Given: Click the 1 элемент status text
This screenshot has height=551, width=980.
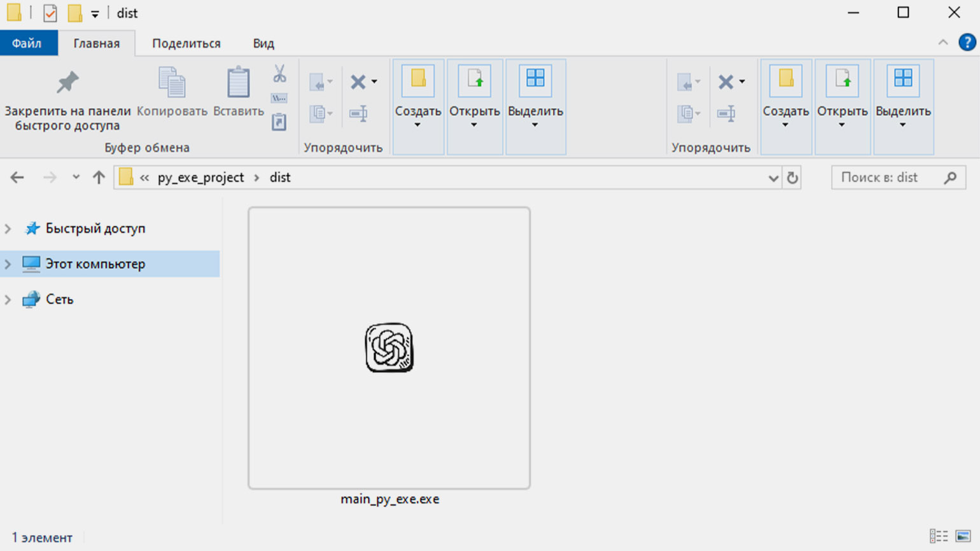Looking at the screenshot, I should point(42,538).
